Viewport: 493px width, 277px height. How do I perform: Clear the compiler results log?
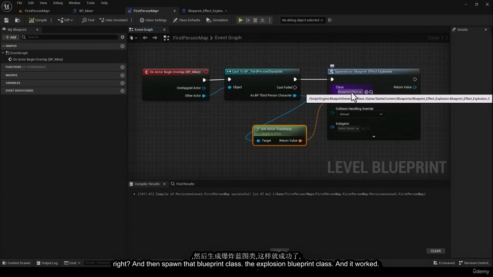(435, 251)
